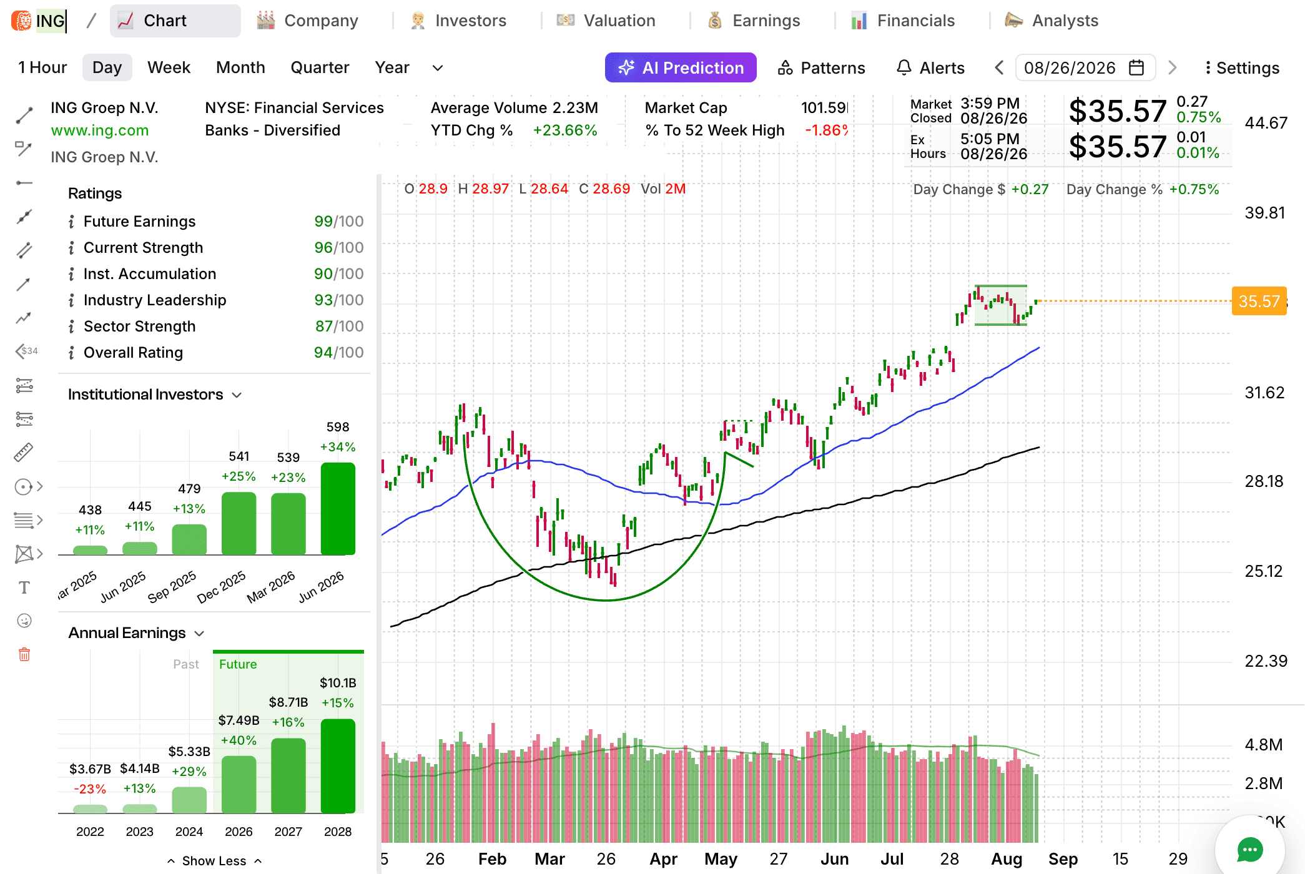The height and width of the screenshot is (874, 1305).
Task: Select the zigzag path arrow tool
Action: coord(24,318)
